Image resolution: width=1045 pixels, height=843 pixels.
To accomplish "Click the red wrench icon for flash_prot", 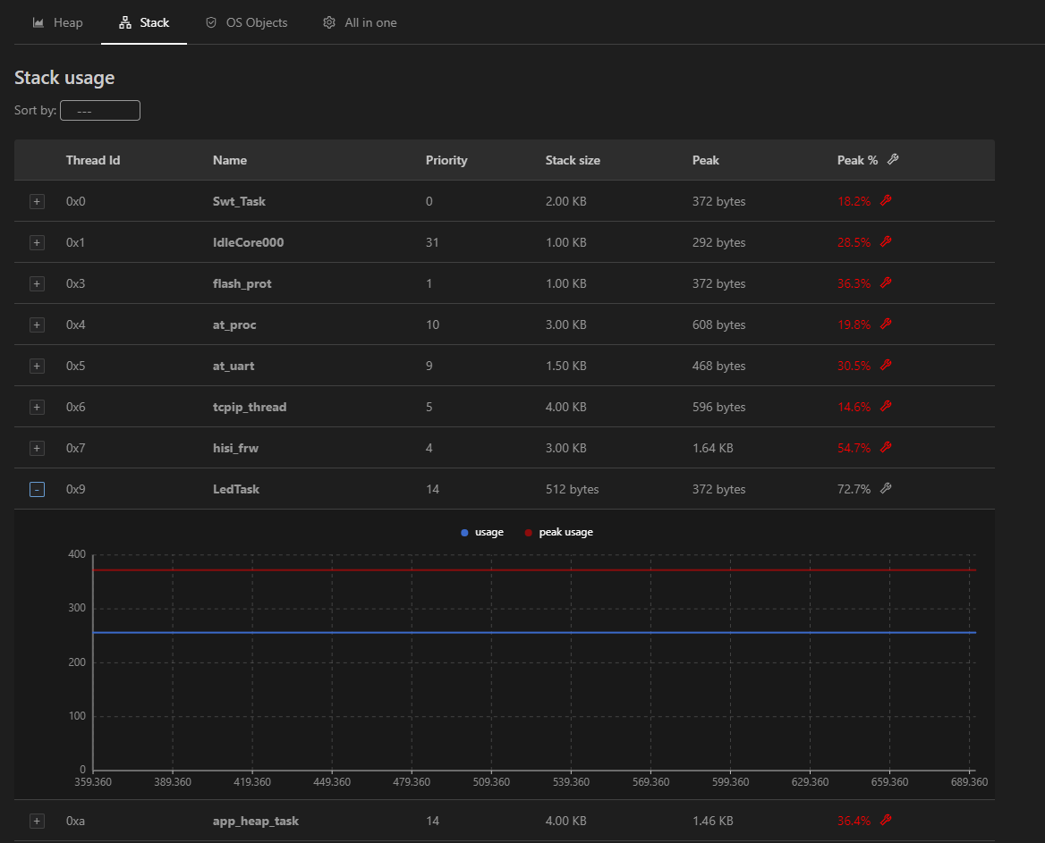I will click(x=886, y=283).
